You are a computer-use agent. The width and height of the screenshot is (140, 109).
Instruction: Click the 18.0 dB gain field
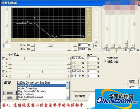pos(133,51)
